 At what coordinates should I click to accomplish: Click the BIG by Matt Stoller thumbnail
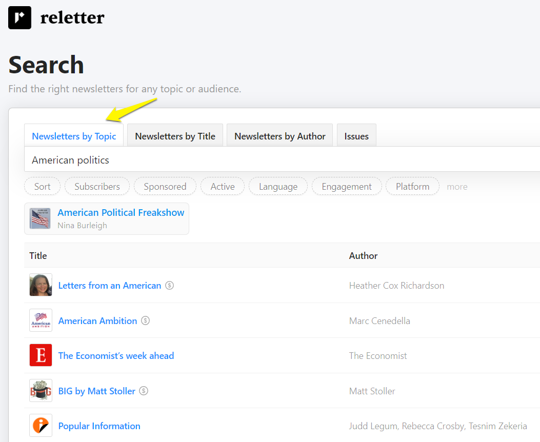pyautogui.click(x=41, y=390)
